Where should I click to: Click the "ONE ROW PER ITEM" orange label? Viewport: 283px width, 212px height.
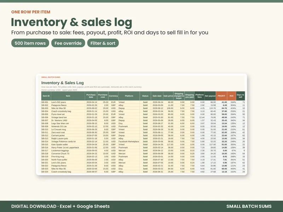31,12
